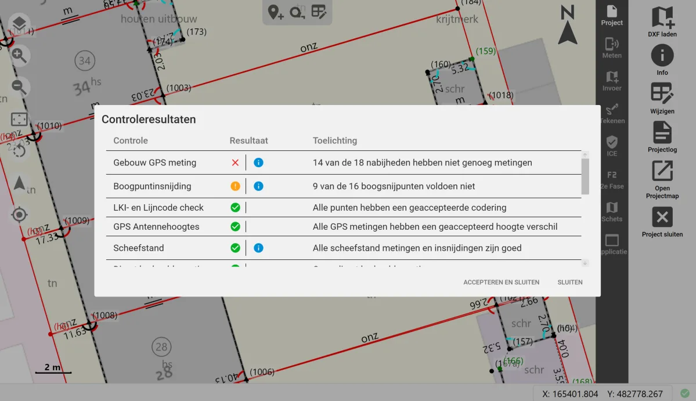Click the Controle column header
This screenshot has width=696, height=401.
[131, 140]
